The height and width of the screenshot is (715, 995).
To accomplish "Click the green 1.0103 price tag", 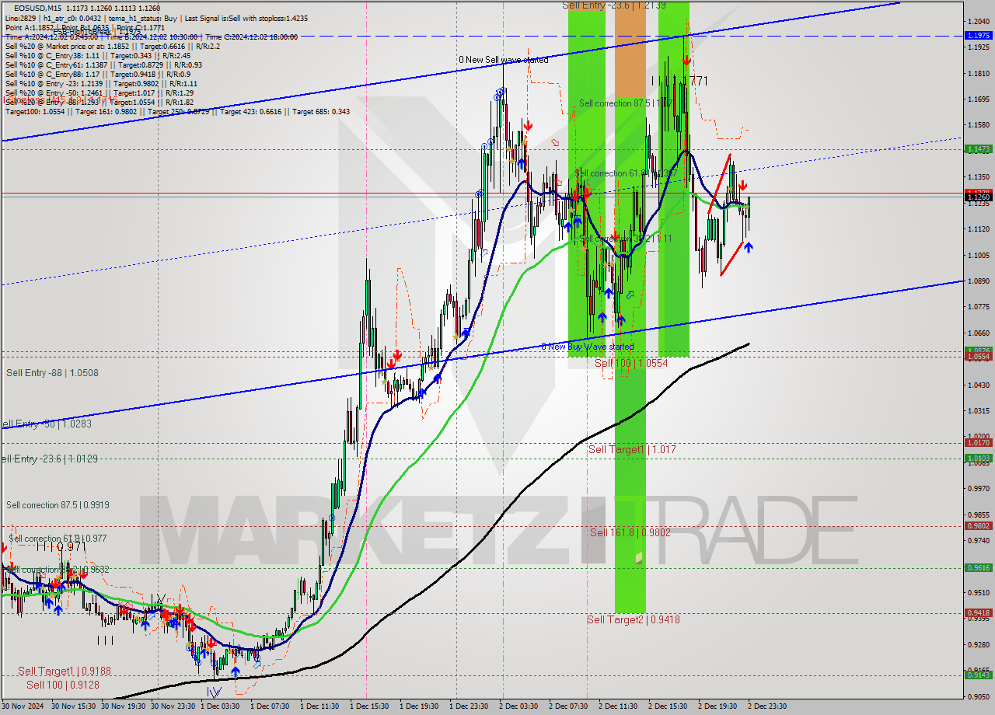I will (x=978, y=459).
